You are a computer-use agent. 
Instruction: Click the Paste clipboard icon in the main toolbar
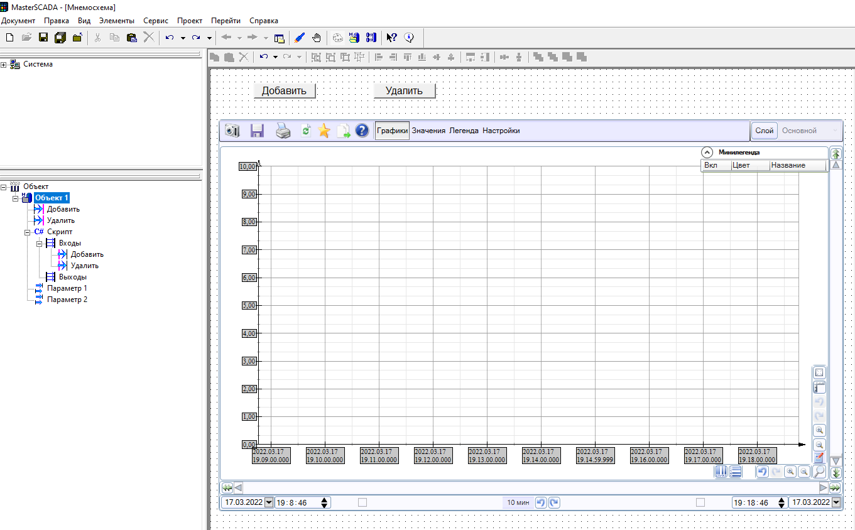tap(131, 38)
